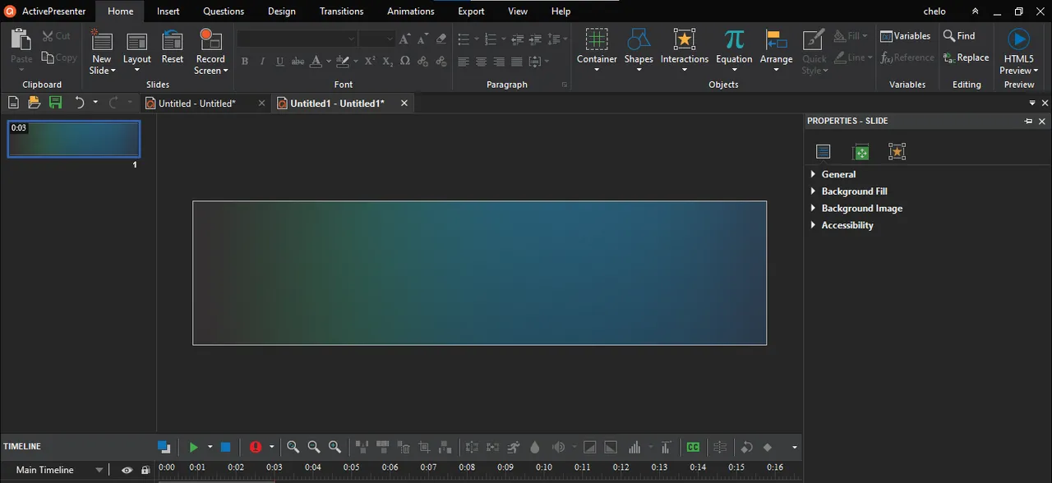Screen dimensions: 1052x483
Task: Zoom out the timeline
Action: [x=313, y=447]
